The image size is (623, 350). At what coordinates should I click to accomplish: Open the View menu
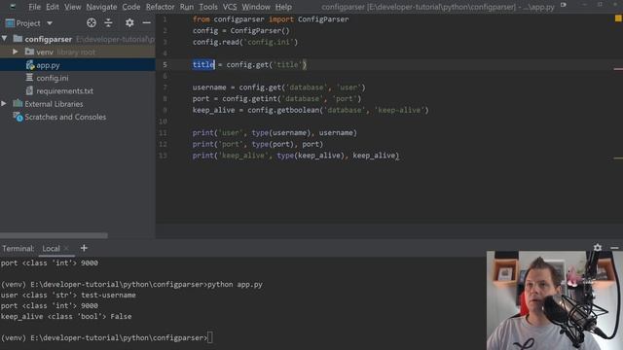pos(73,7)
